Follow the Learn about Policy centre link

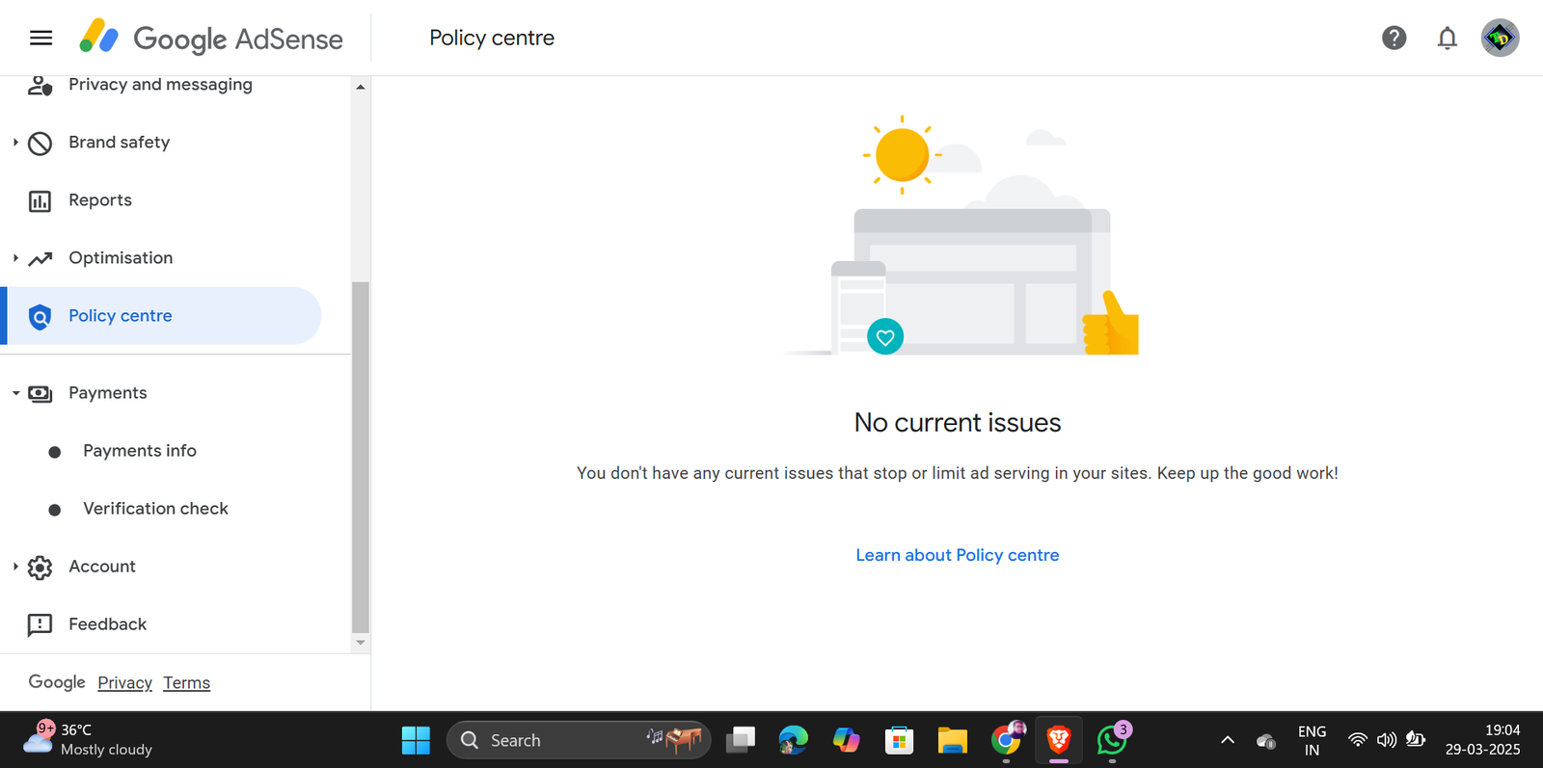pyautogui.click(x=958, y=555)
